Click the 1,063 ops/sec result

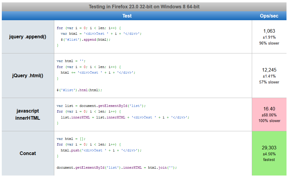point(269,31)
